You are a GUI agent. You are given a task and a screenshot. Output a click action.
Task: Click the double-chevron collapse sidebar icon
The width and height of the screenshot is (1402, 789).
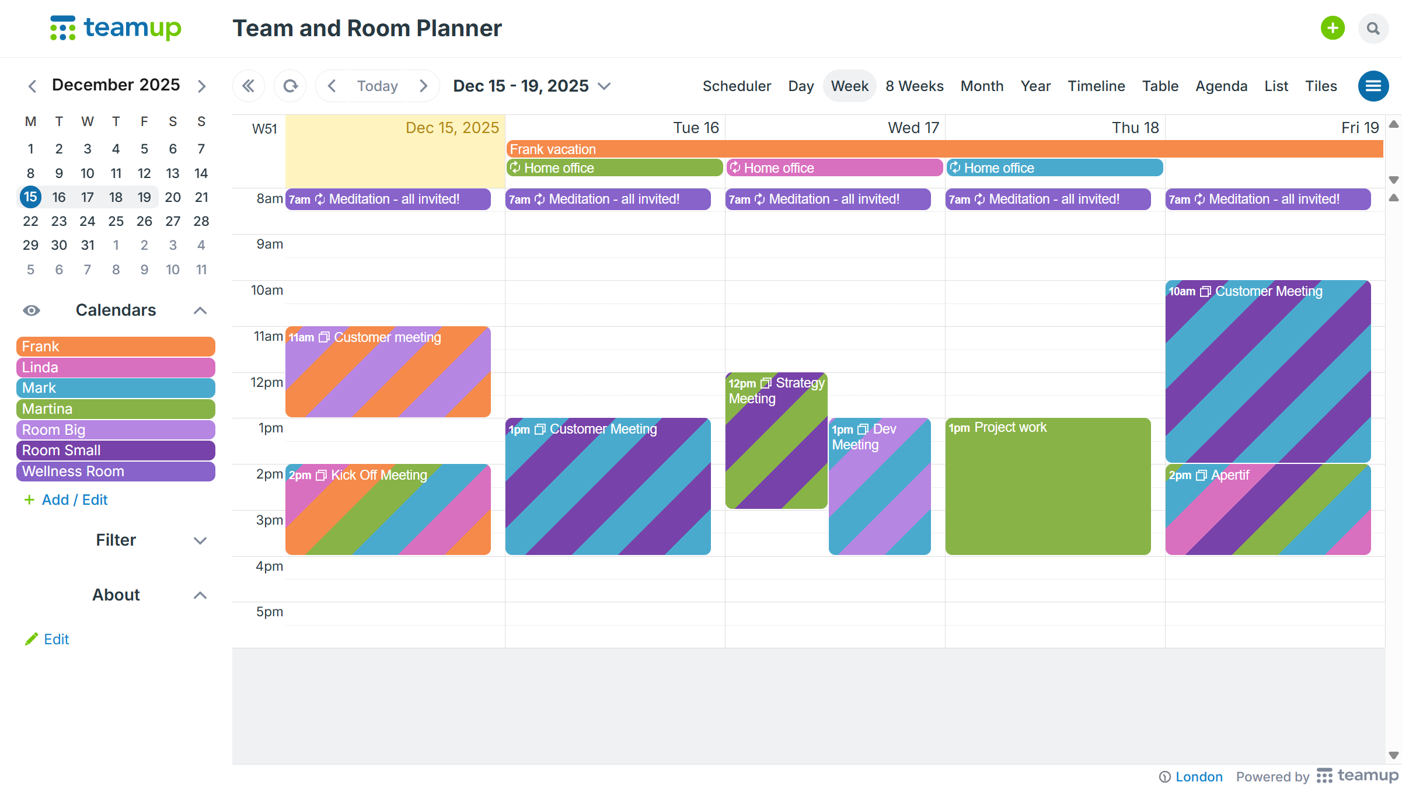(x=249, y=86)
